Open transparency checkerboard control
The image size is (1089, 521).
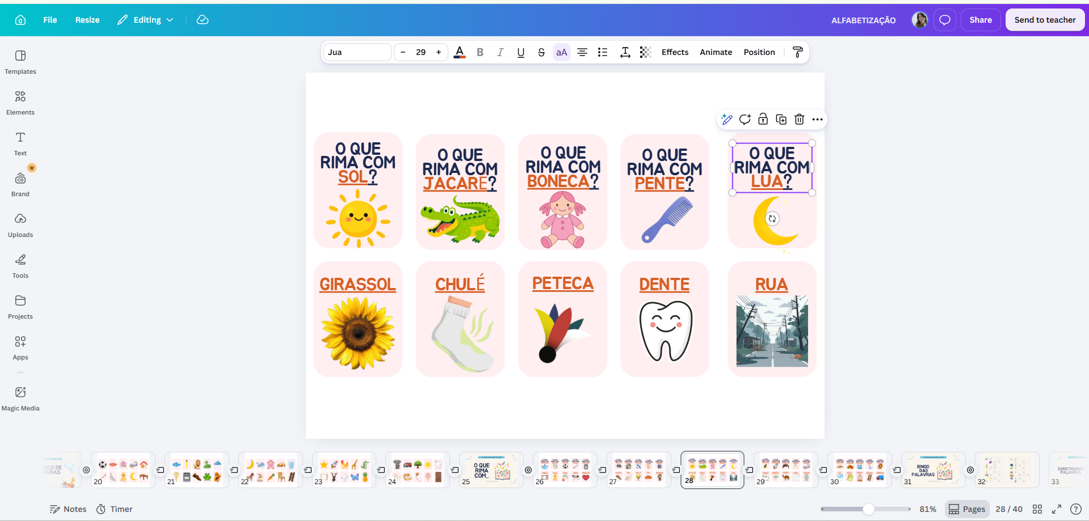(x=645, y=52)
